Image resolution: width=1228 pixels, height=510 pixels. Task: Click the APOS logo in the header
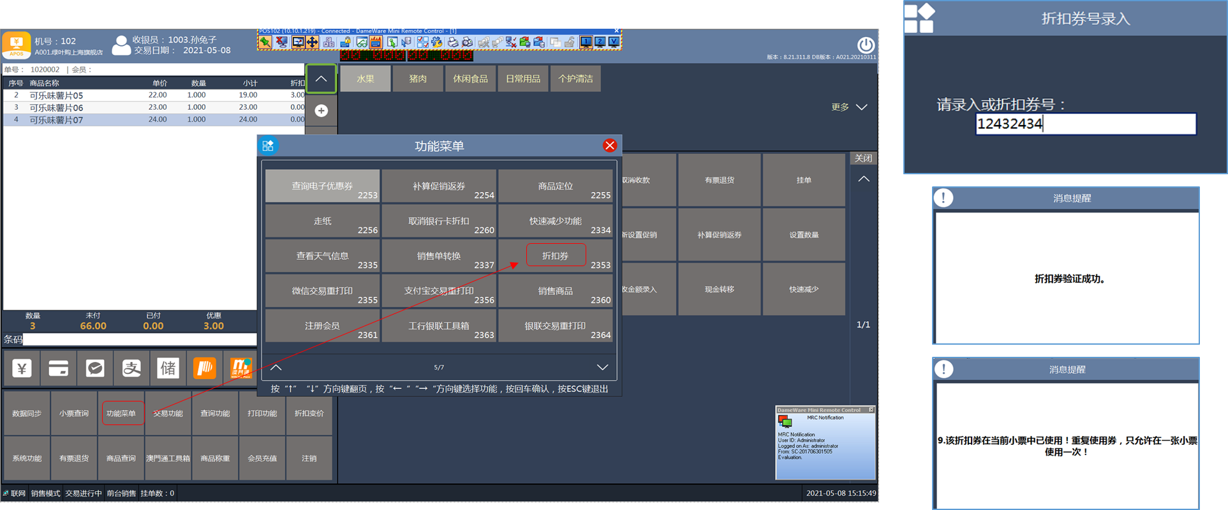coord(17,45)
